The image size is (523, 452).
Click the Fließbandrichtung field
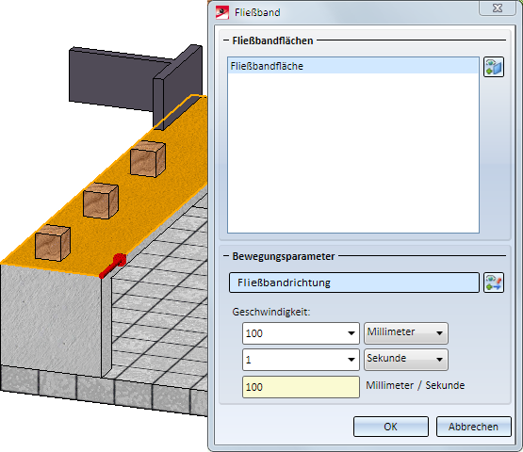(x=354, y=282)
